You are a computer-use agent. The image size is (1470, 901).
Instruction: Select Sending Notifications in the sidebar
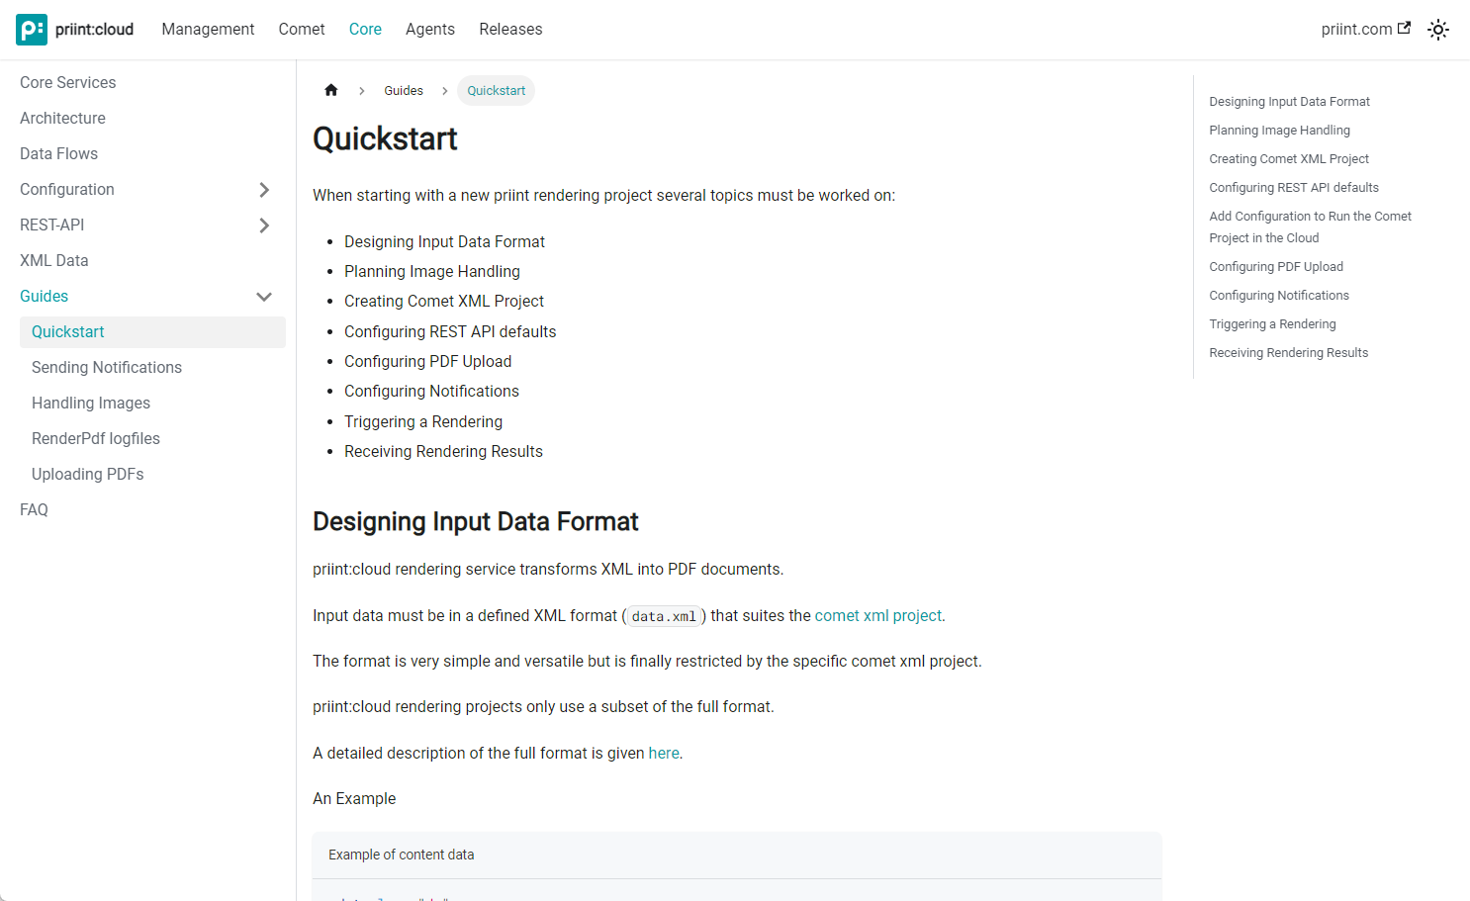(x=107, y=368)
